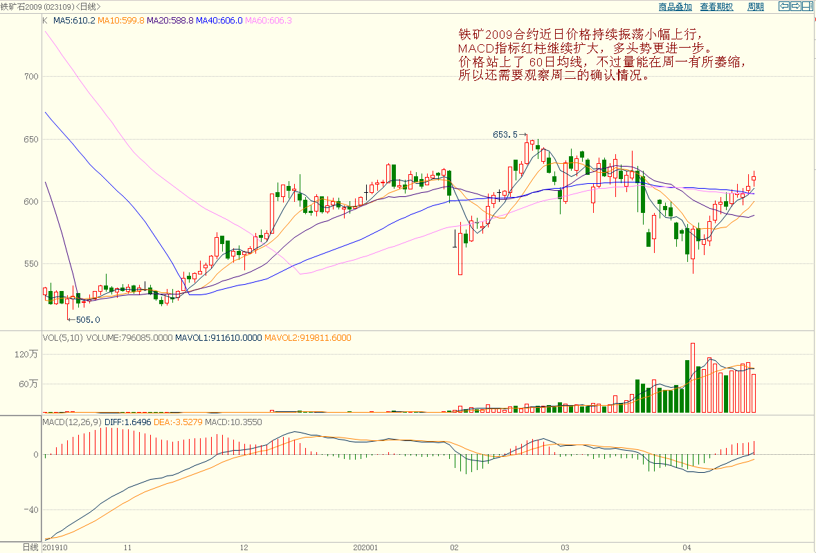Select the MA5 indicator label
The height and width of the screenshot is (553, 816).
click(74, 21)
